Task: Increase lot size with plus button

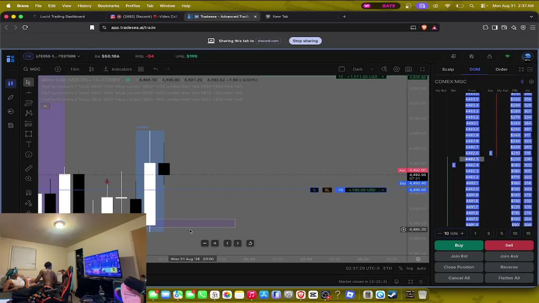Action: point(462,233)
